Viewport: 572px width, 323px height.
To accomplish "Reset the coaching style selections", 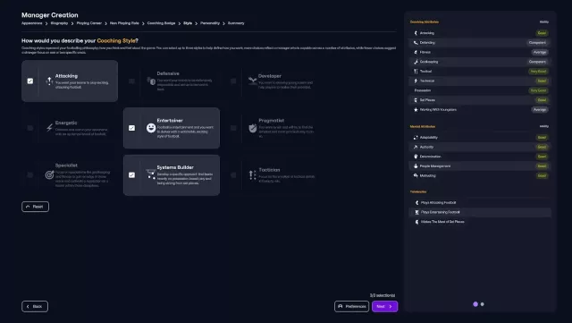I will pyautogui.click(x=35, y=207).
